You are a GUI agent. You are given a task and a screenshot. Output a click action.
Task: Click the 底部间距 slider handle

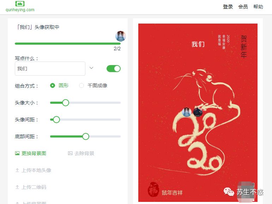pyautogui.click(x=86, y=136)
